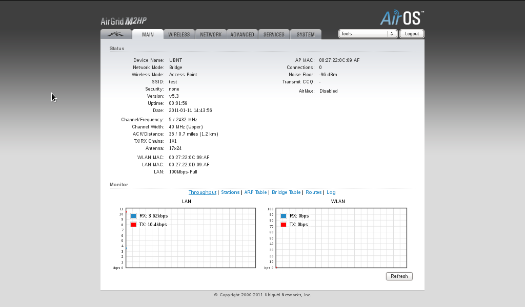
Task: Click the LAN speed value 100Mbps-Full
Action: click(183, 172)
